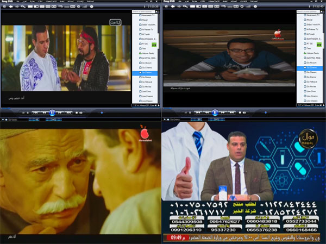Click the signal bars icon in left ProgDVB toolbar
The image size is (326, 244).
click(85, 7)
